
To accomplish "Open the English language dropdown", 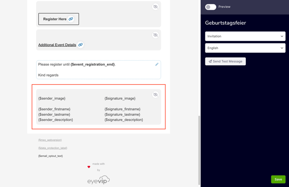I will coord(245,48).
